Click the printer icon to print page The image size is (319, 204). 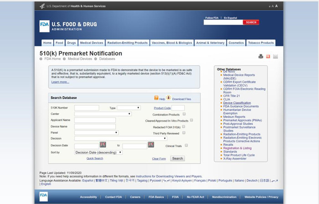click(x=261, y=57)
